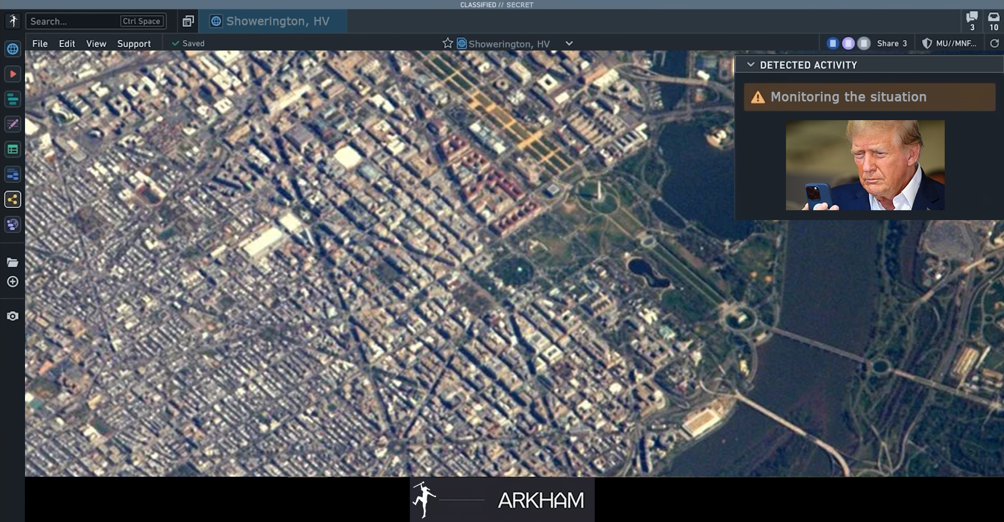Click the circled plus icon in sidebar

pyautogui.click(x=12, y=282)
